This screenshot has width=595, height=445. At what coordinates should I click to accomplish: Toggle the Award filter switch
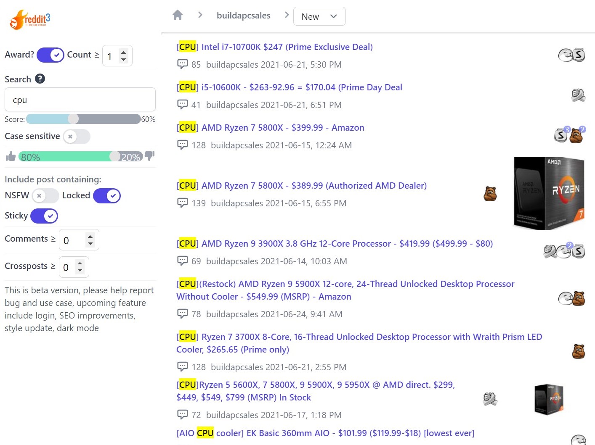(50, 55)
